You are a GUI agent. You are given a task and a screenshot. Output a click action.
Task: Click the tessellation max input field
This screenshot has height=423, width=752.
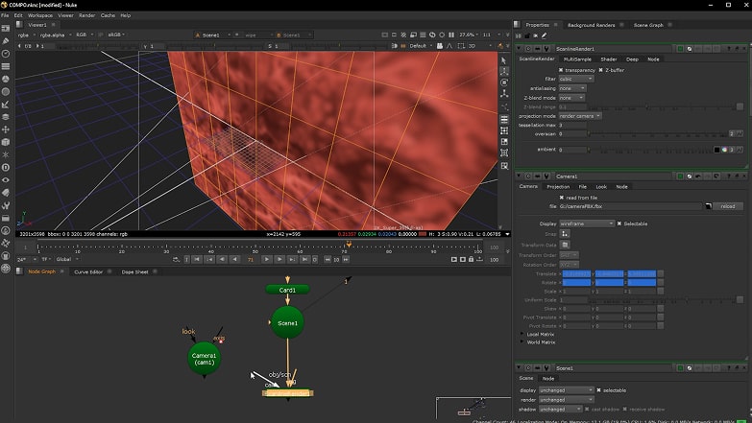[569, 125]
